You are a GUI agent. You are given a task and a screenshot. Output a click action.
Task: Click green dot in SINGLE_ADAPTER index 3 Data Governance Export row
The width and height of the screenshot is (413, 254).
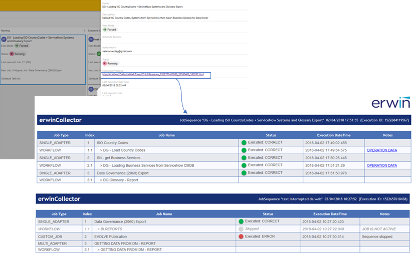pos(244,173)
